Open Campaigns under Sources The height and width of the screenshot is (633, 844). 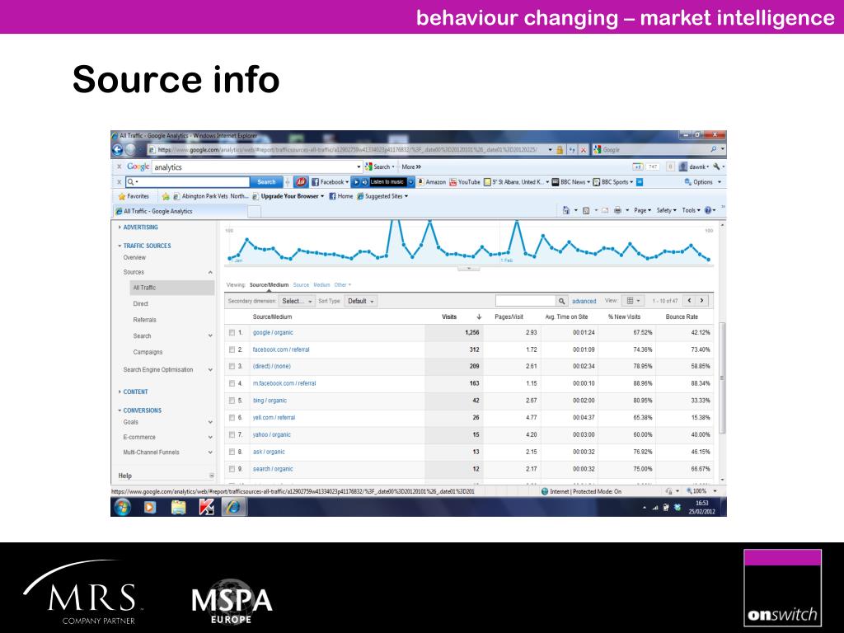click(148, 352)
